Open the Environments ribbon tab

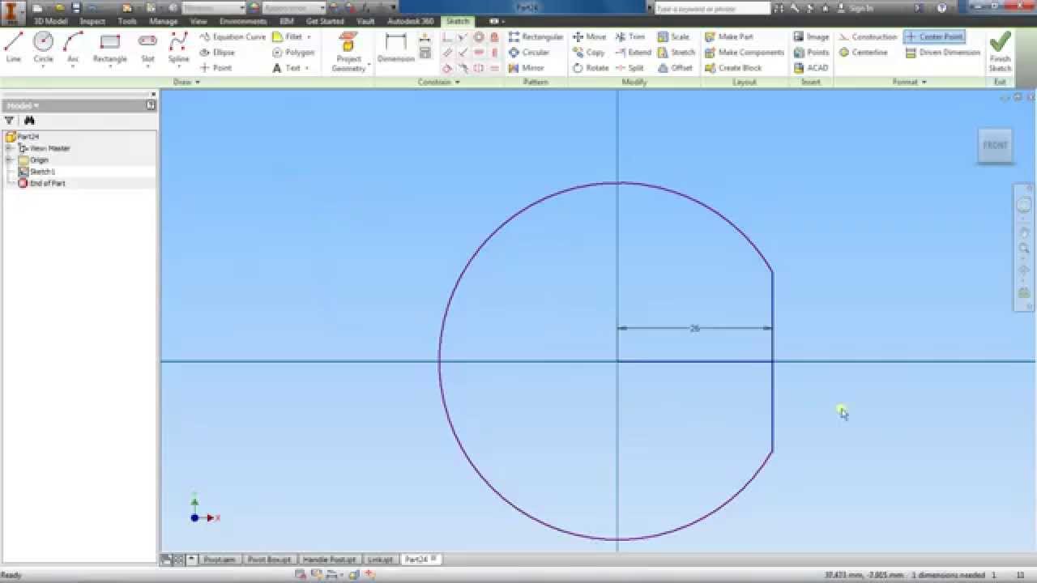point(243,21)
